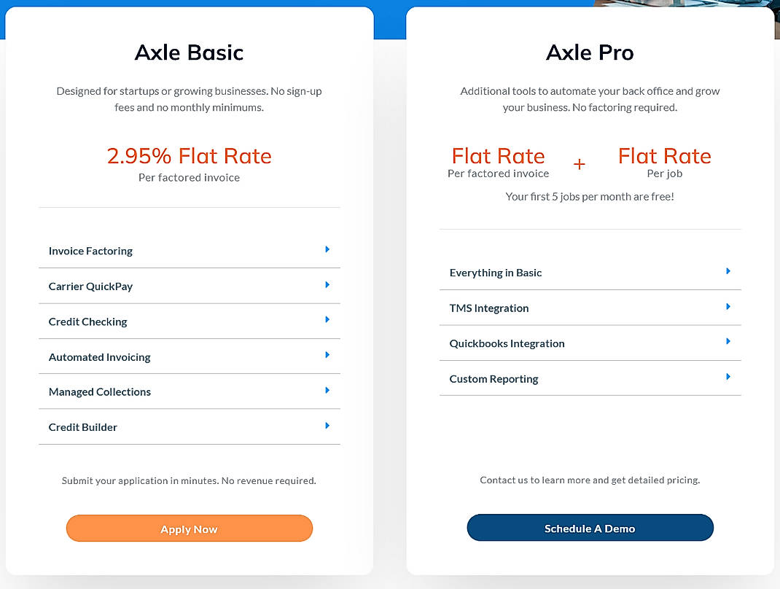Select the Carrier QuickPay feature label
Viewport: 780px width, 589px height.
click(90, 286)
